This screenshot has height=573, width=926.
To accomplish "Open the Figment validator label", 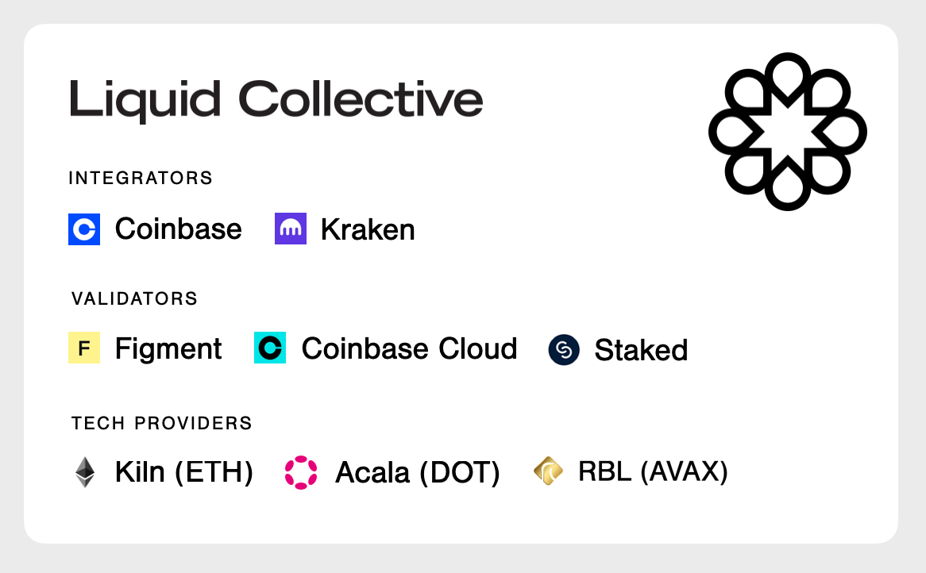I will tap(168, 348).
